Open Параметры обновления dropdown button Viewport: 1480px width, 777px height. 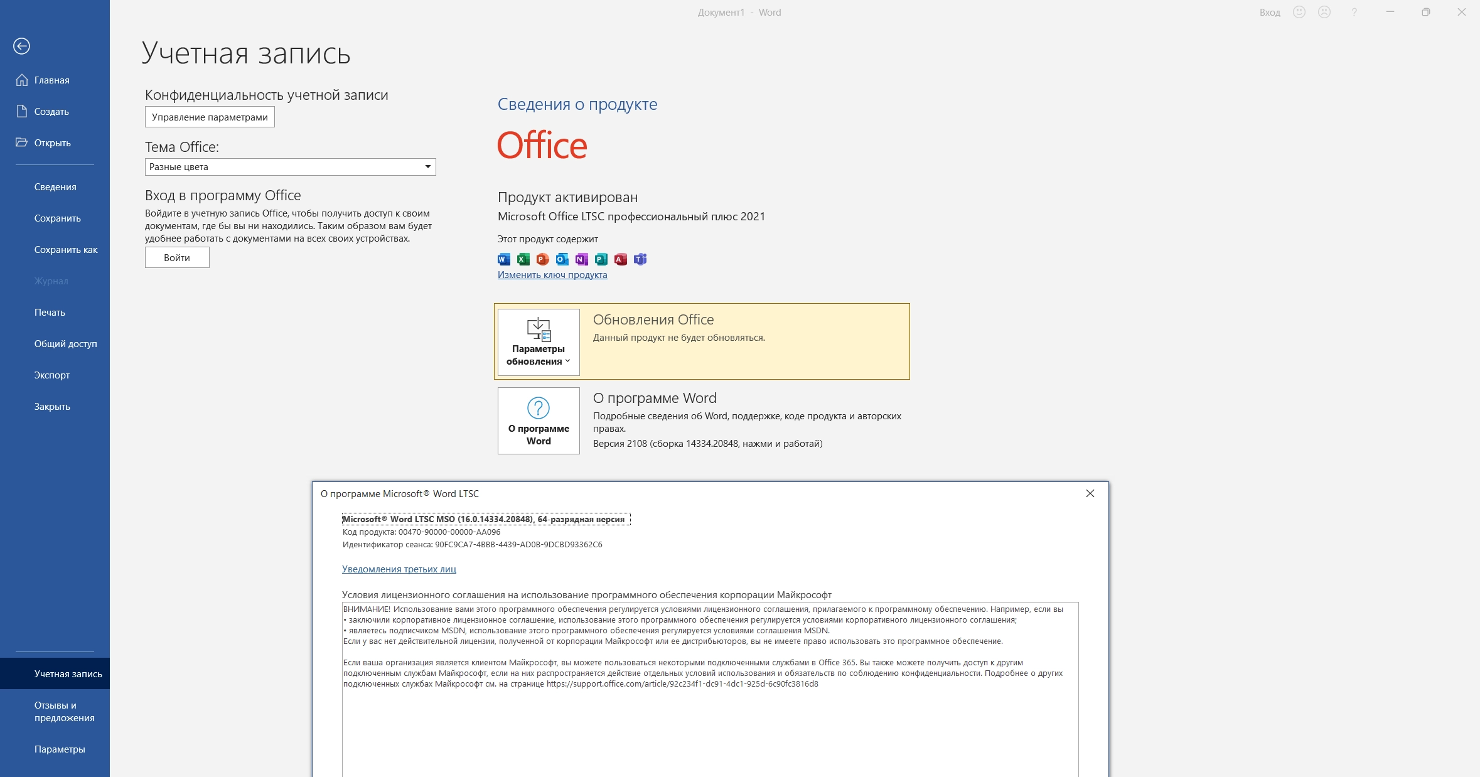pyautogui.click(x=539, y=342)
